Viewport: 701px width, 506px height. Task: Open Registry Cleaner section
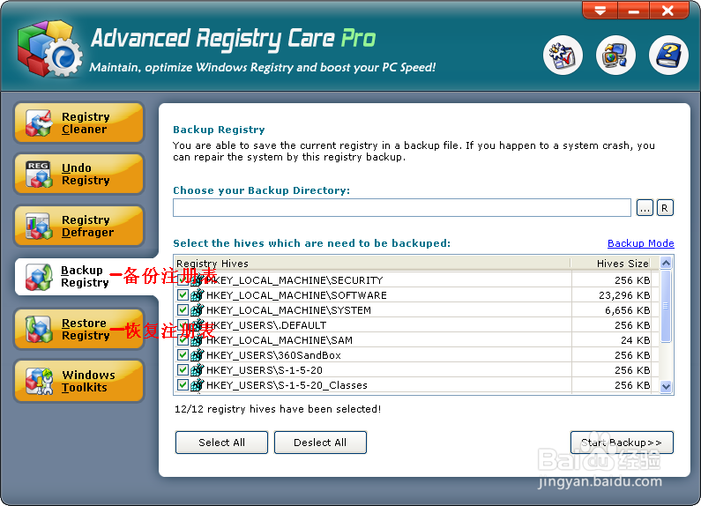[x=79, y=123]
